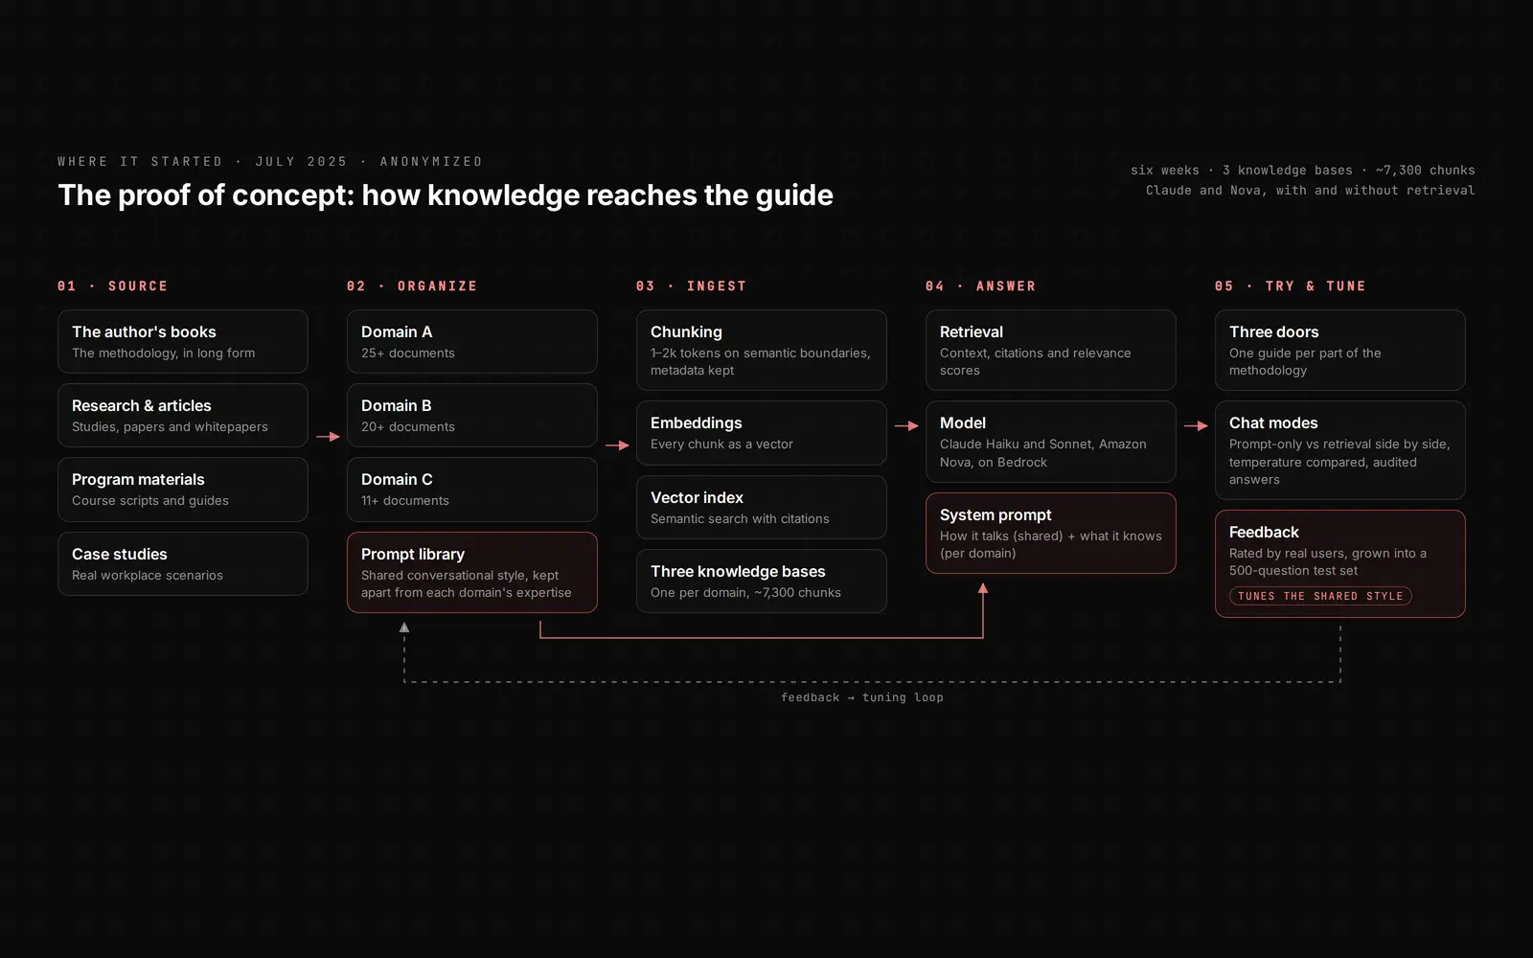The image size is (1533, 958).
Task: Click the "TUNES THE SHARED STYLE" badge
Action: [x=1320, y=596]
